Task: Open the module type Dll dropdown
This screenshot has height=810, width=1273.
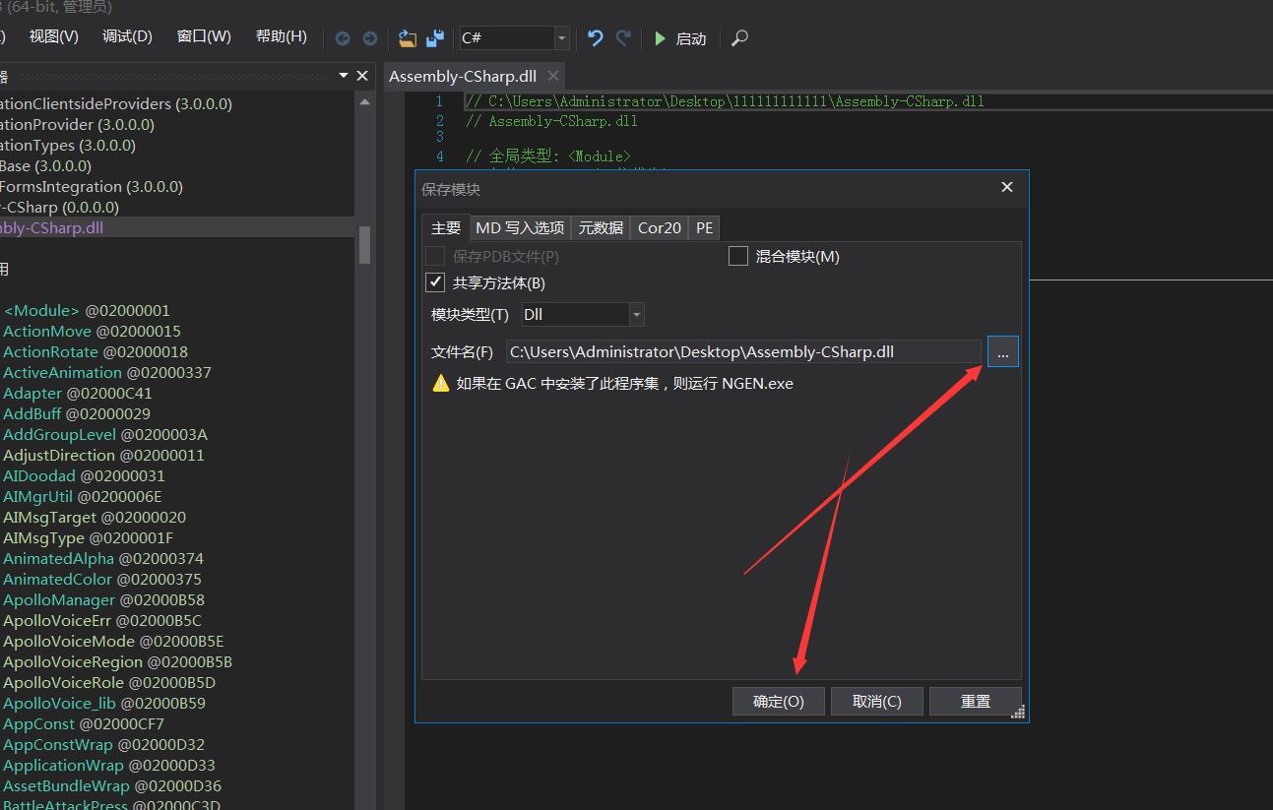Action: tap(637, 315)
